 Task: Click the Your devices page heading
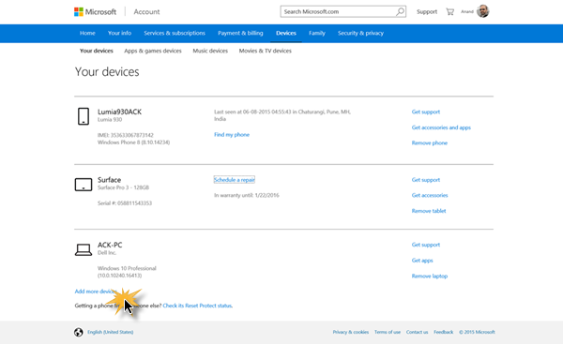point(107,72)
